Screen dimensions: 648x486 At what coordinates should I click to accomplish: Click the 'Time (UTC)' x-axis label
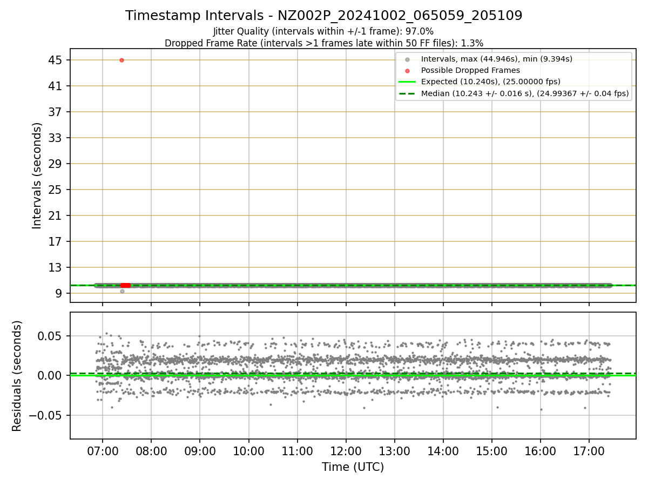pyautogui.click(x=353, y=467)
